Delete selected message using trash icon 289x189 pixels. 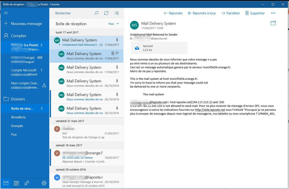click(113, 53)
